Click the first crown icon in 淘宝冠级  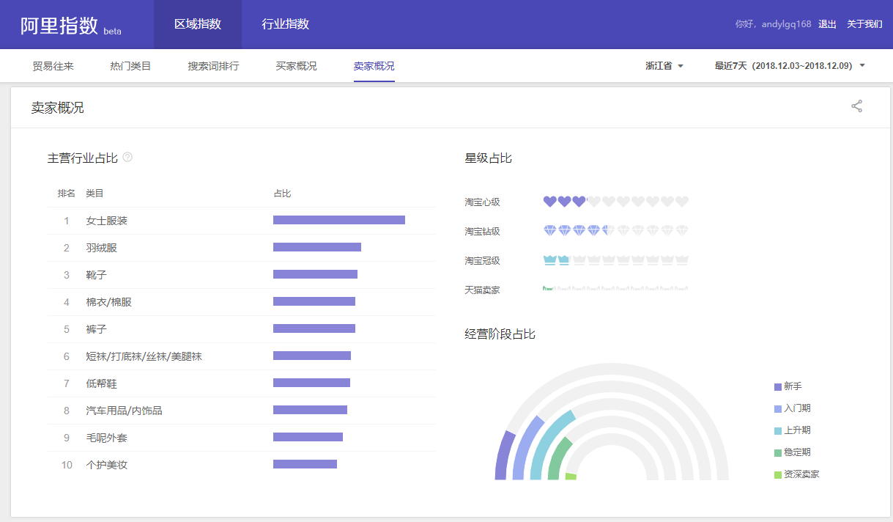click(549, 260)
